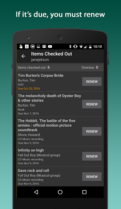Tap the Items Checked Out header title
This screenshot has height=209, width=121.
[x=52, y=54]
